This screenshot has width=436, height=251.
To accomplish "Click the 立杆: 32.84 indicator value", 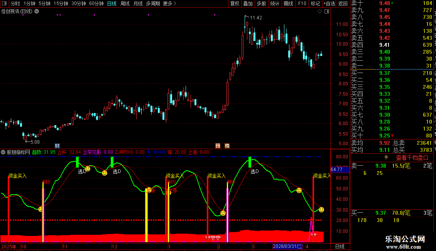I will 69,152.
